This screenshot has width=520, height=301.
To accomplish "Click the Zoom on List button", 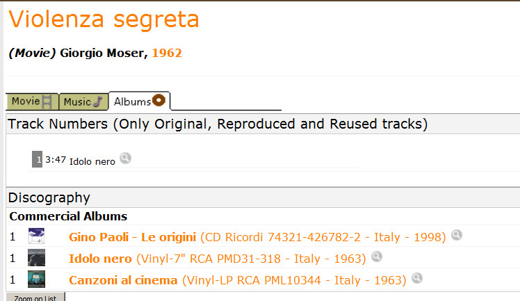I will pyautogui.click(x=35, y=298).
